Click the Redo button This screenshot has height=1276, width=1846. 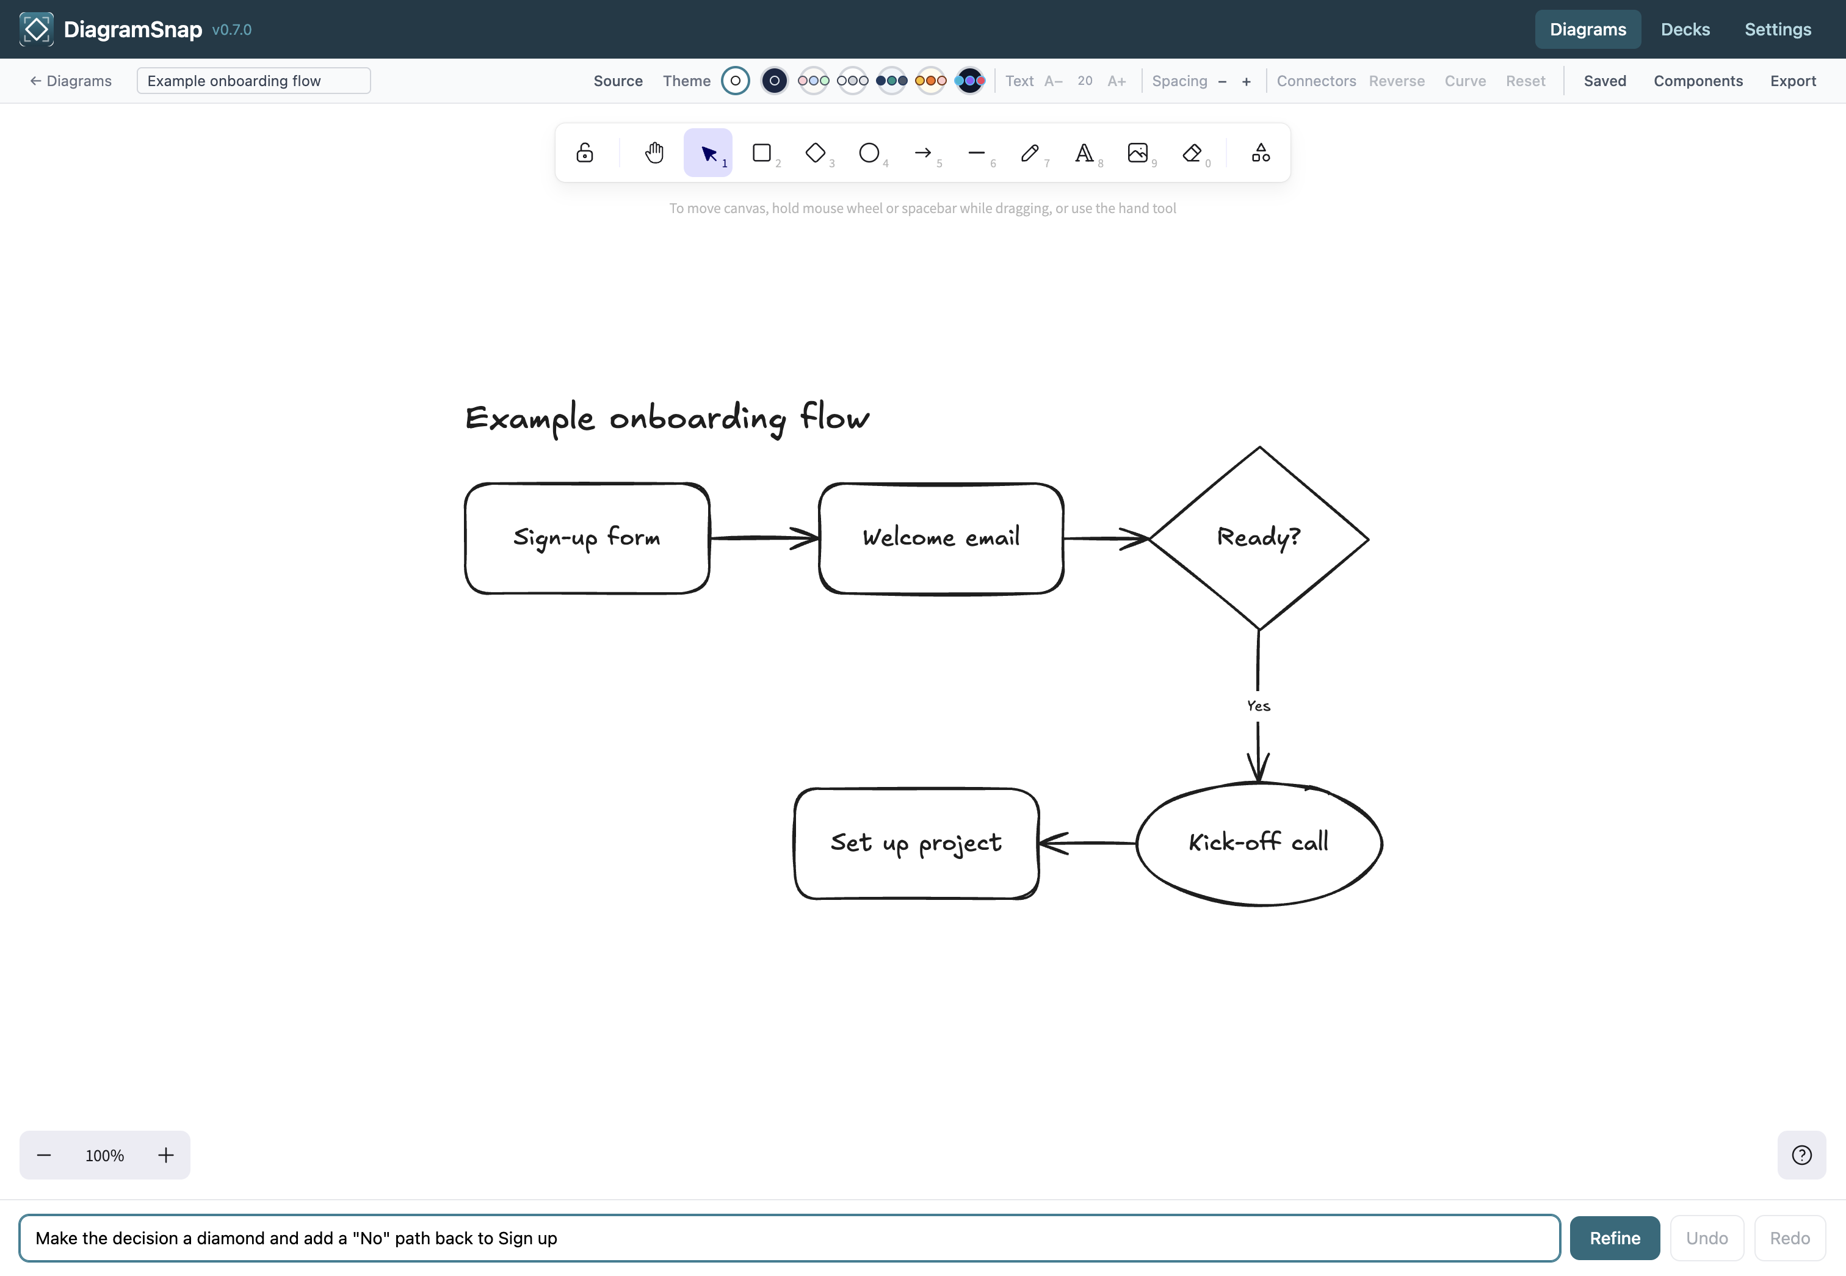pos(1789,1238)
